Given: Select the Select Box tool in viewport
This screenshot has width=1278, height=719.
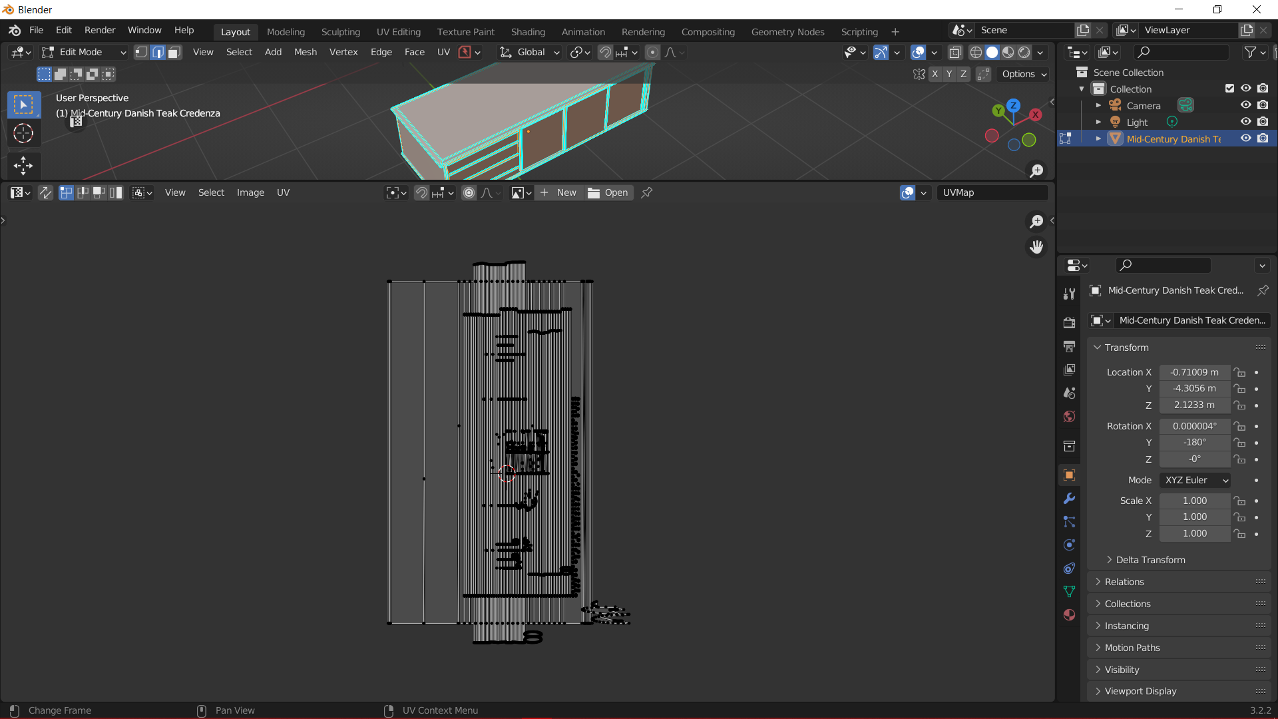Looking at the screenshot, I should (23, 105).
